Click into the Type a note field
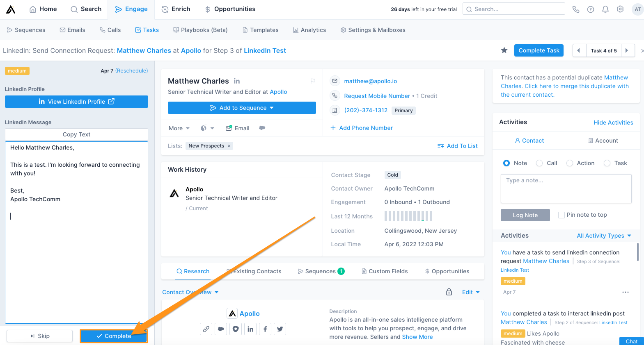The width and height of the screenshot is (644, 345). pyautogui.click(x=566, y=189)
